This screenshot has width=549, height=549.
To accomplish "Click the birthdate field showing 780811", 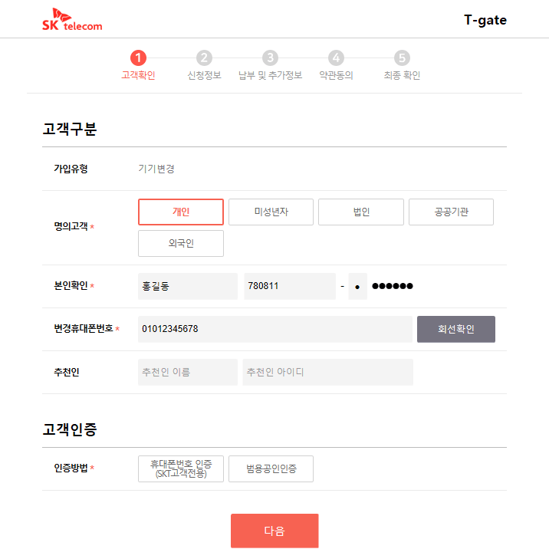I will pyautogui.click(x=289, y=286).
